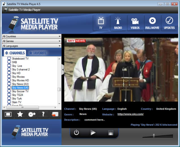Click the stop button

[111, 133]
